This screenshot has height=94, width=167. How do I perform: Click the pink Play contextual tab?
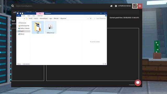click(x=40, y=14)
